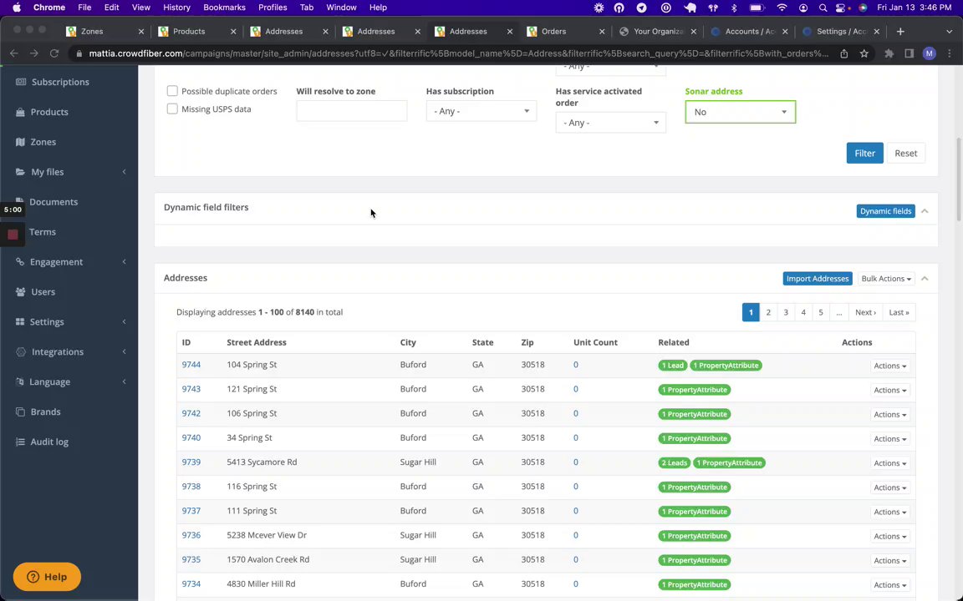Apply filters with the Filter button
This screenshot has width=963, height=601.
tap(864, 154)
